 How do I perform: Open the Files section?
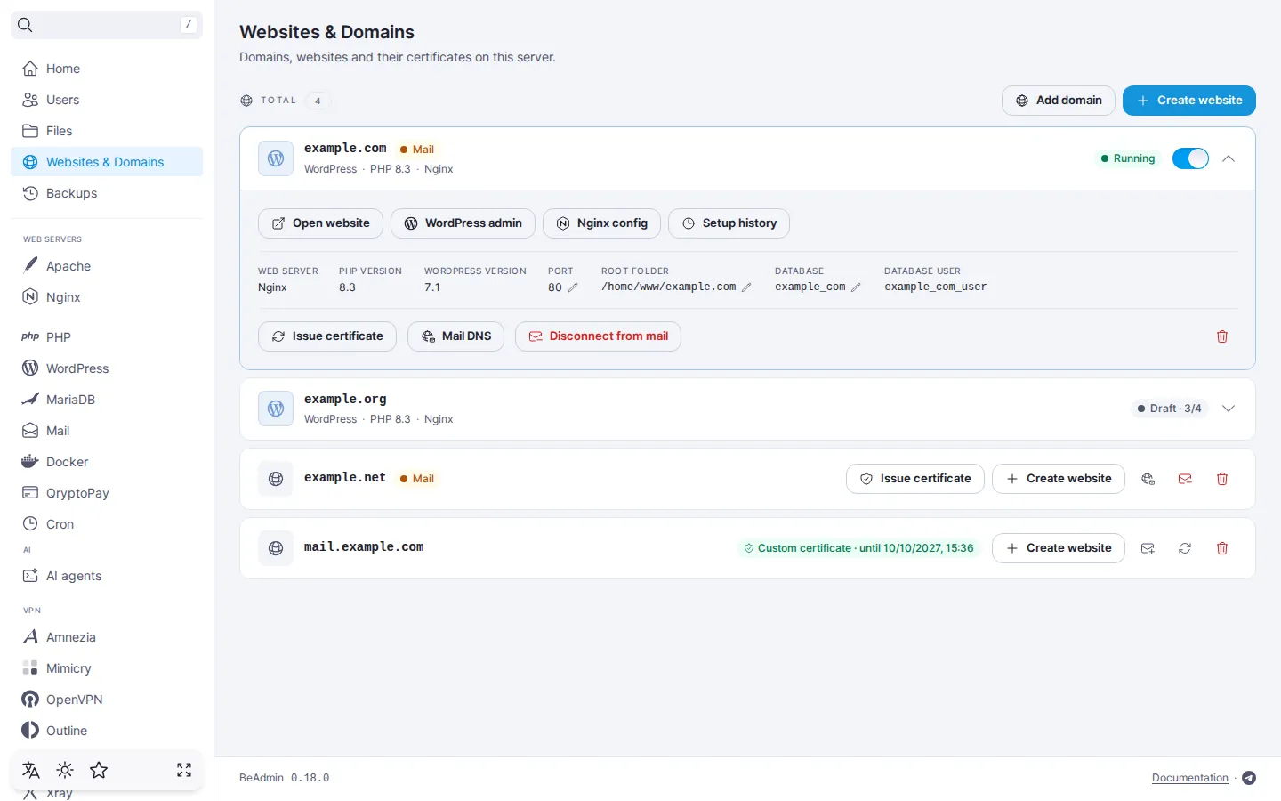coord(107,131)
